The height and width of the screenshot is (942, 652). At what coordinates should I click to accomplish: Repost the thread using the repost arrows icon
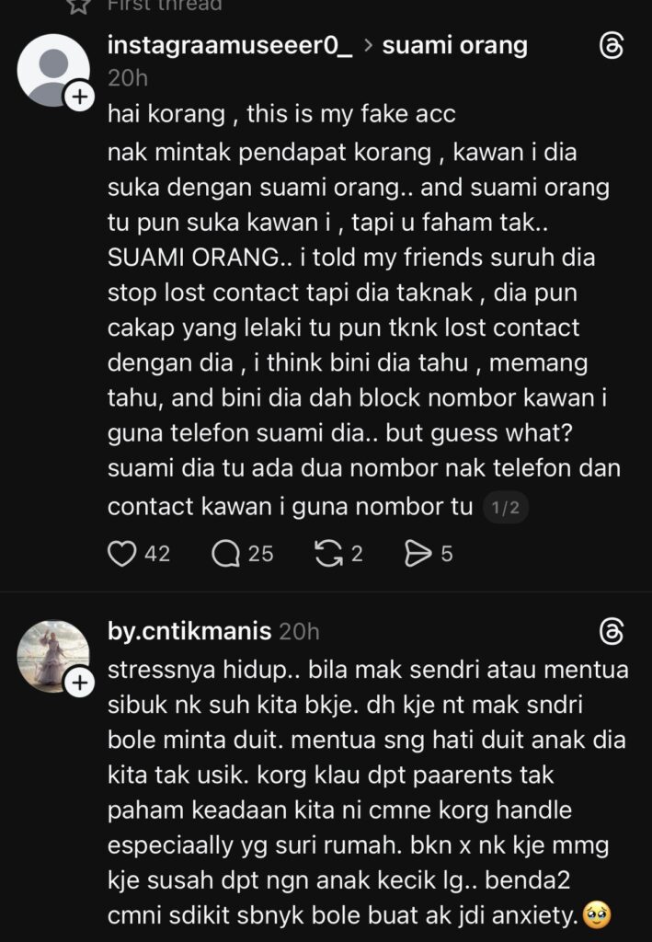(x=328, y=553)
